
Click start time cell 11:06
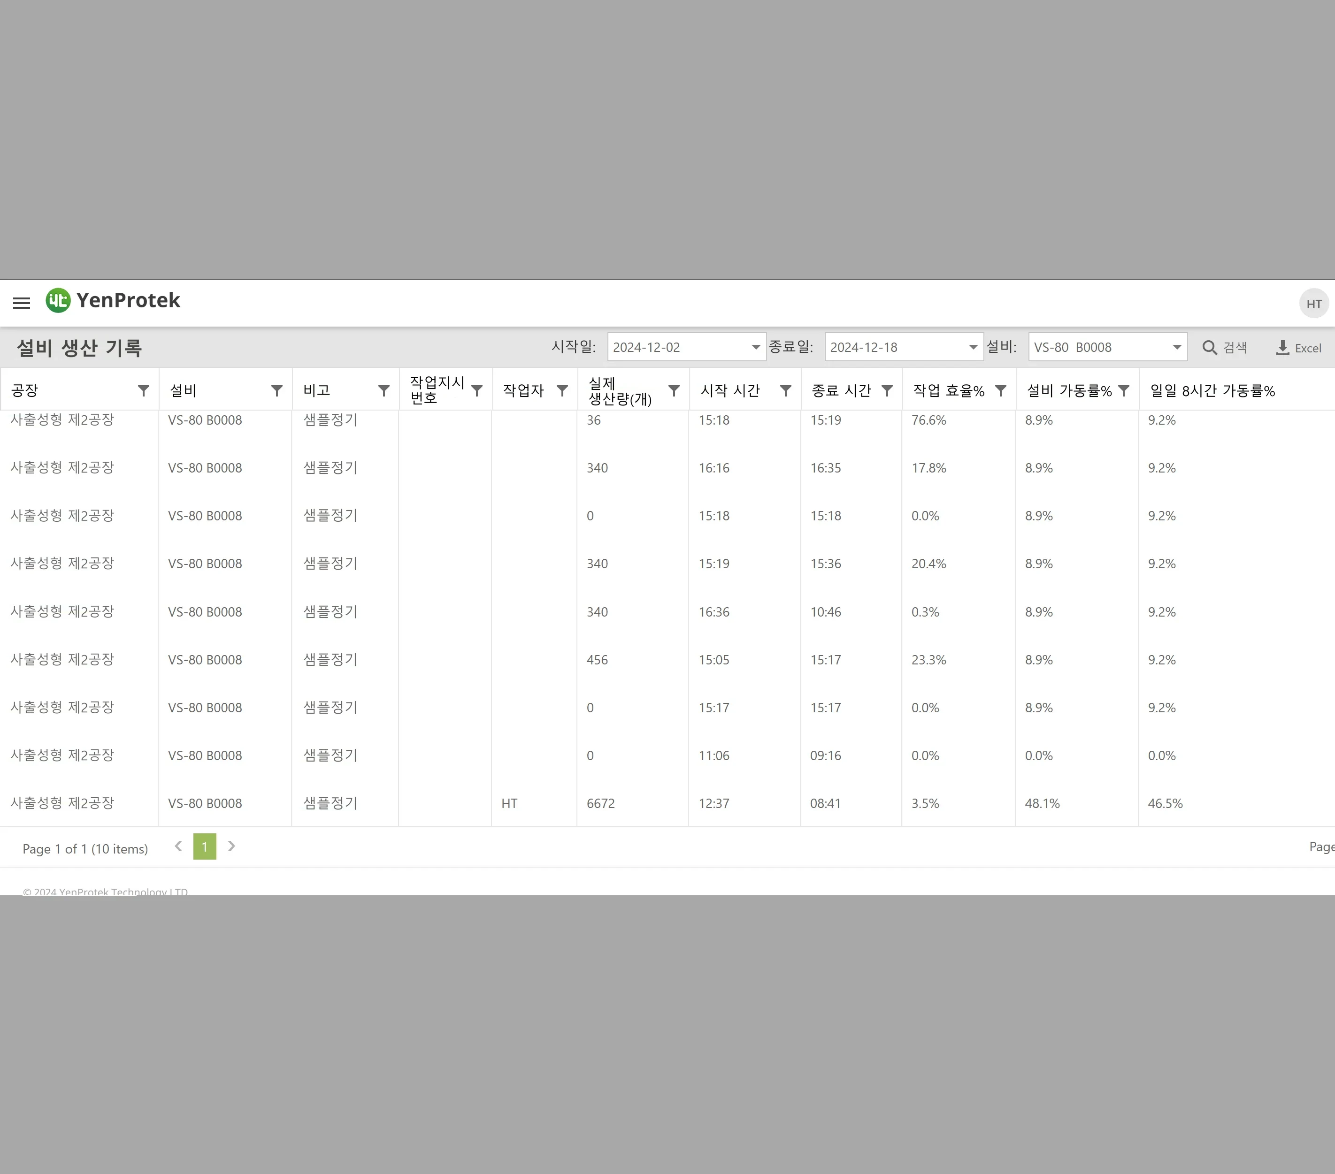(714, 755)
